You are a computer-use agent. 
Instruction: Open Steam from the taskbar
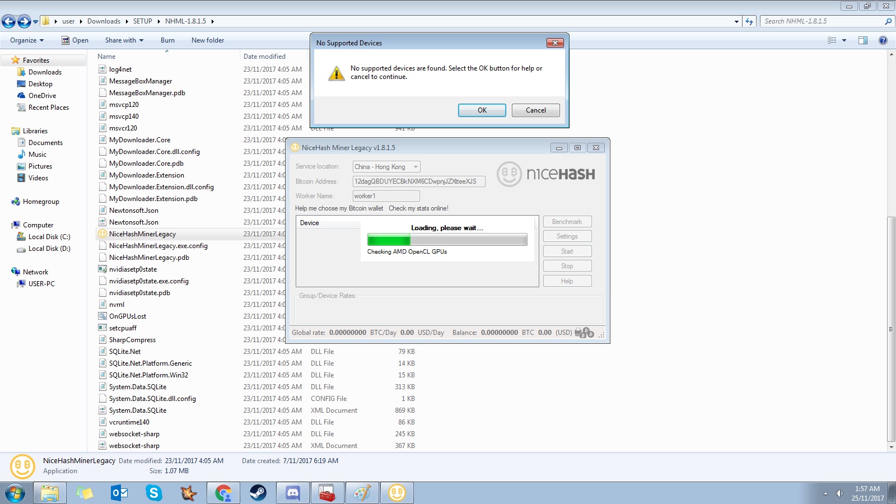tap(258, 493)
